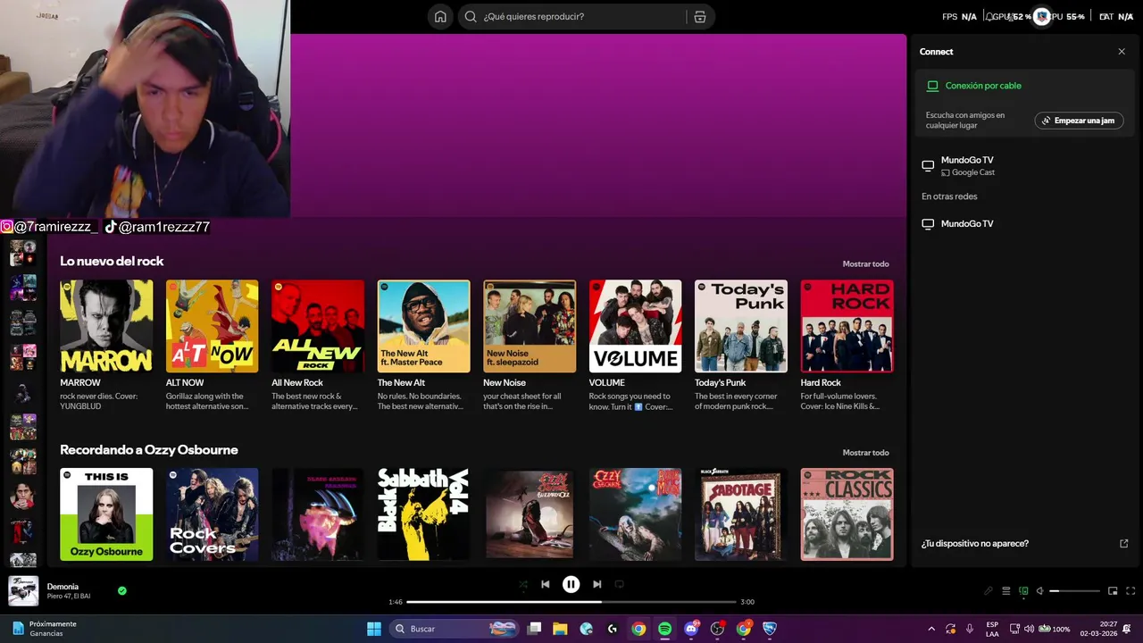The width and height of the screenshot is (1143, 643).
Task: Open ¿Tu dispositivo no aparece? link
Action: 975,543
